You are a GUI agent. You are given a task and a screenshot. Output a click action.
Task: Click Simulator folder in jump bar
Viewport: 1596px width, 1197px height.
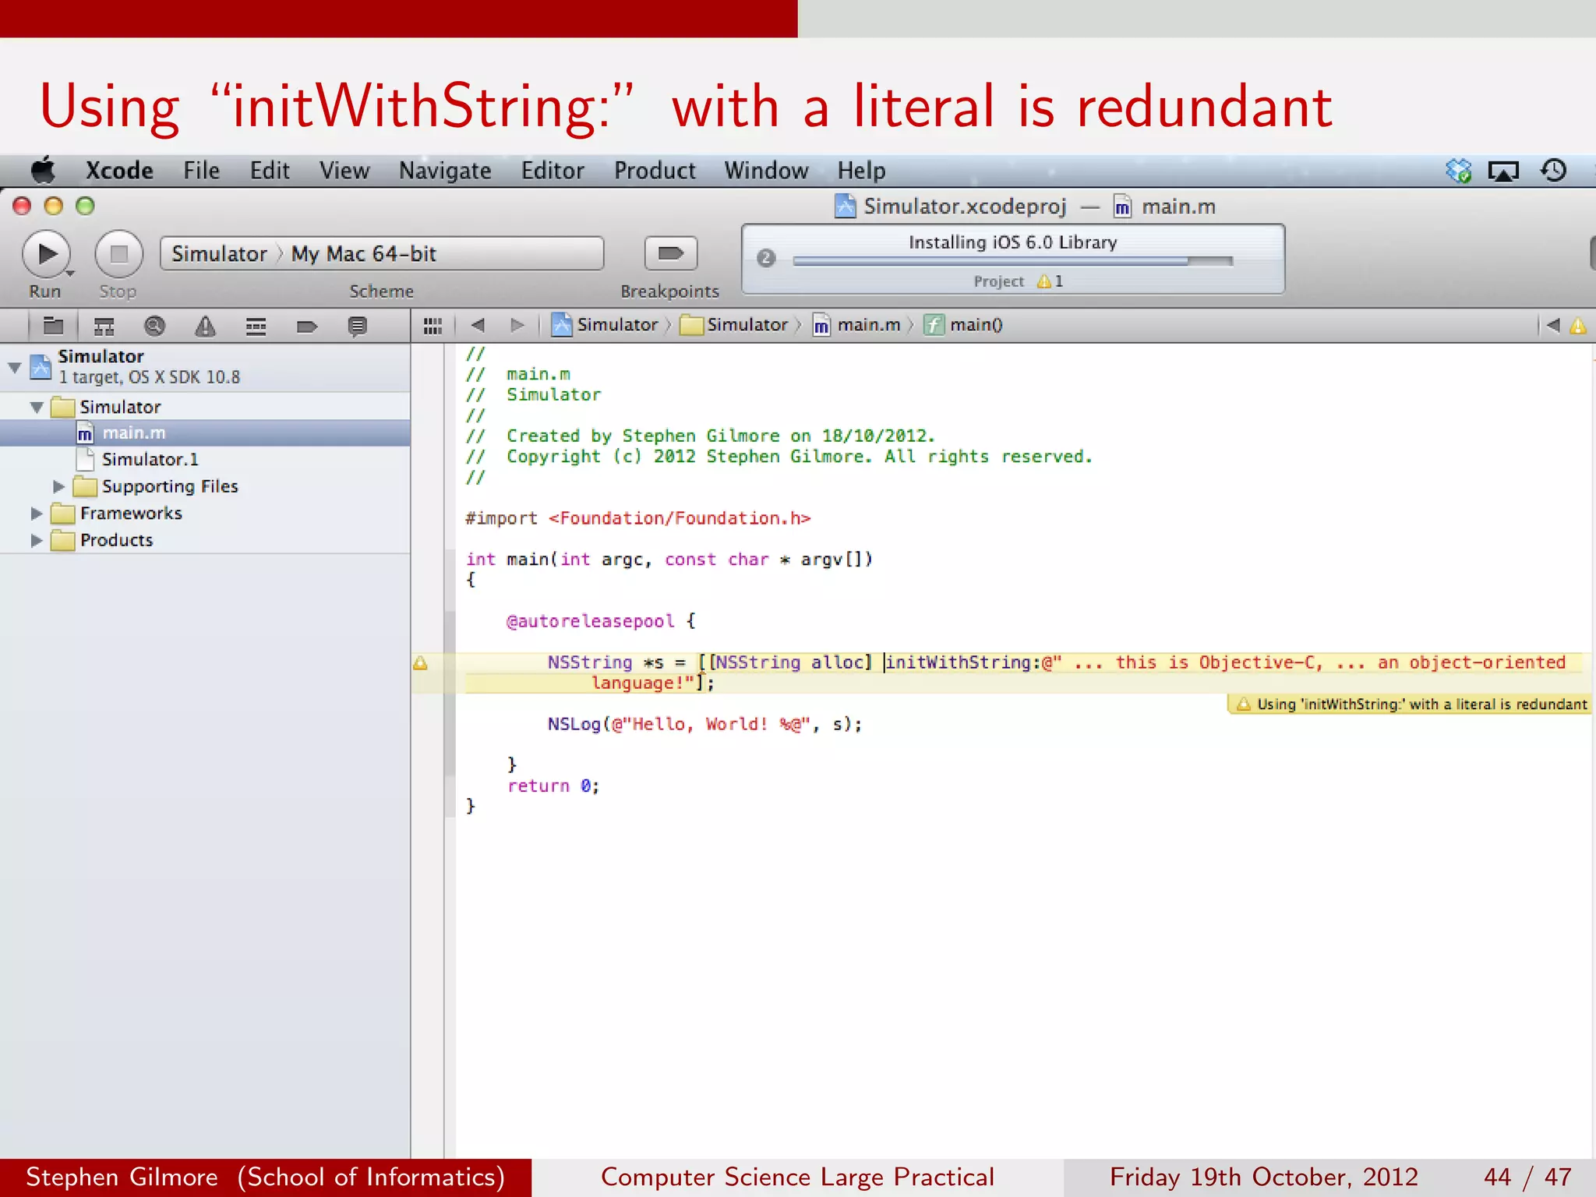pyautogui.click(x=733, y=325)
